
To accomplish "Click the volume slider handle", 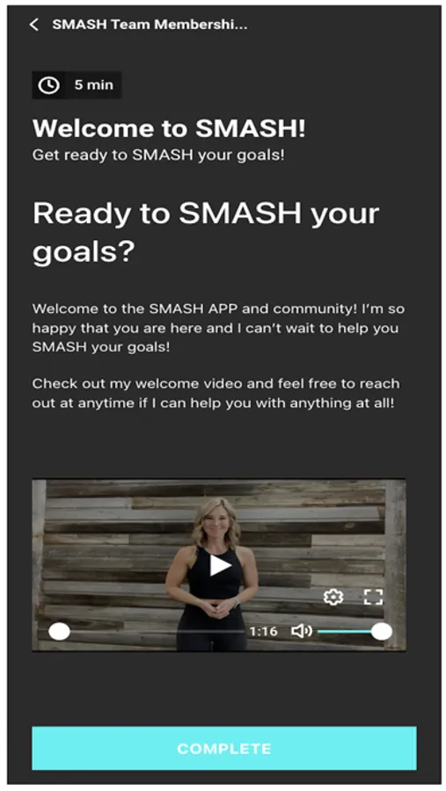I will tap(382, 631).
